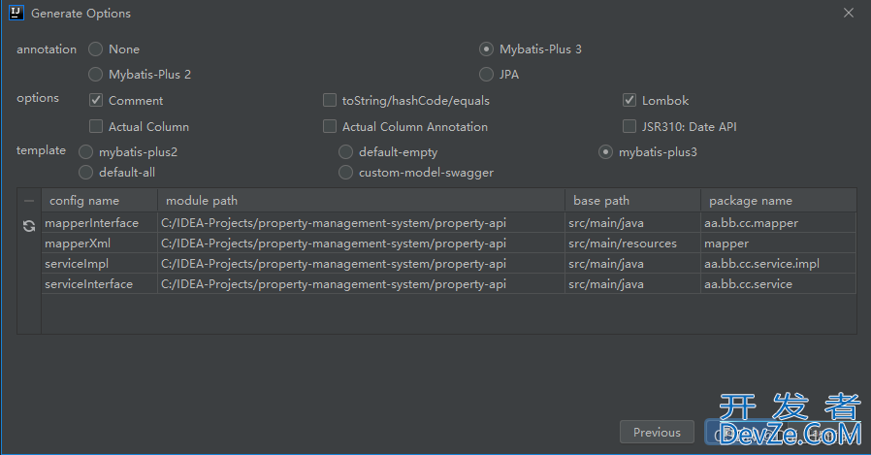The image size is (871, 455).
Task: Click src/main/java base path of mapperInterface row
Action: tap(632, 223)
